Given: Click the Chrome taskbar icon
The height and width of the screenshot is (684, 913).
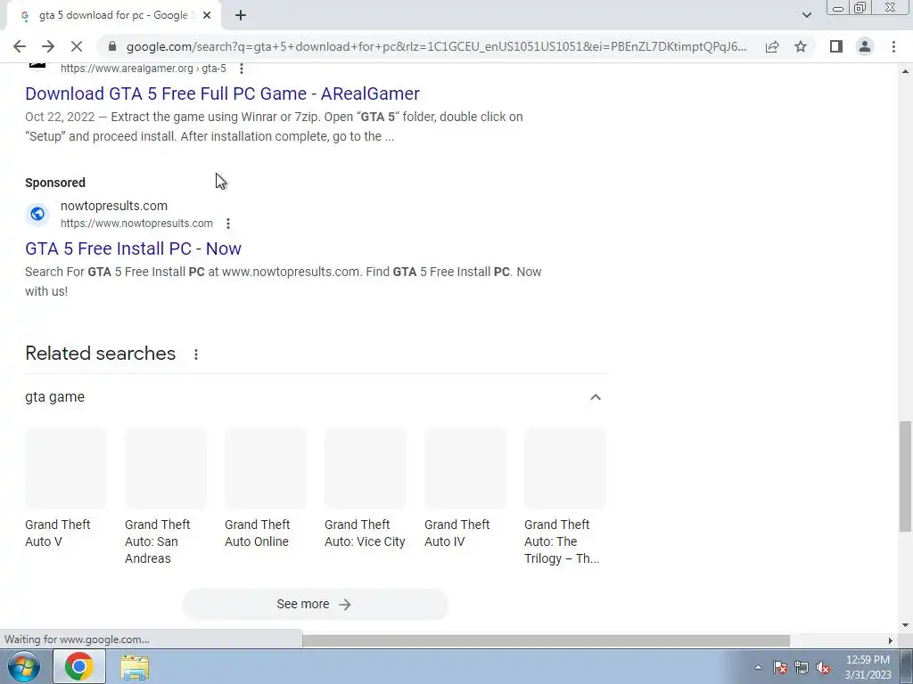Looking at the screenshot, I should [79, 666].
